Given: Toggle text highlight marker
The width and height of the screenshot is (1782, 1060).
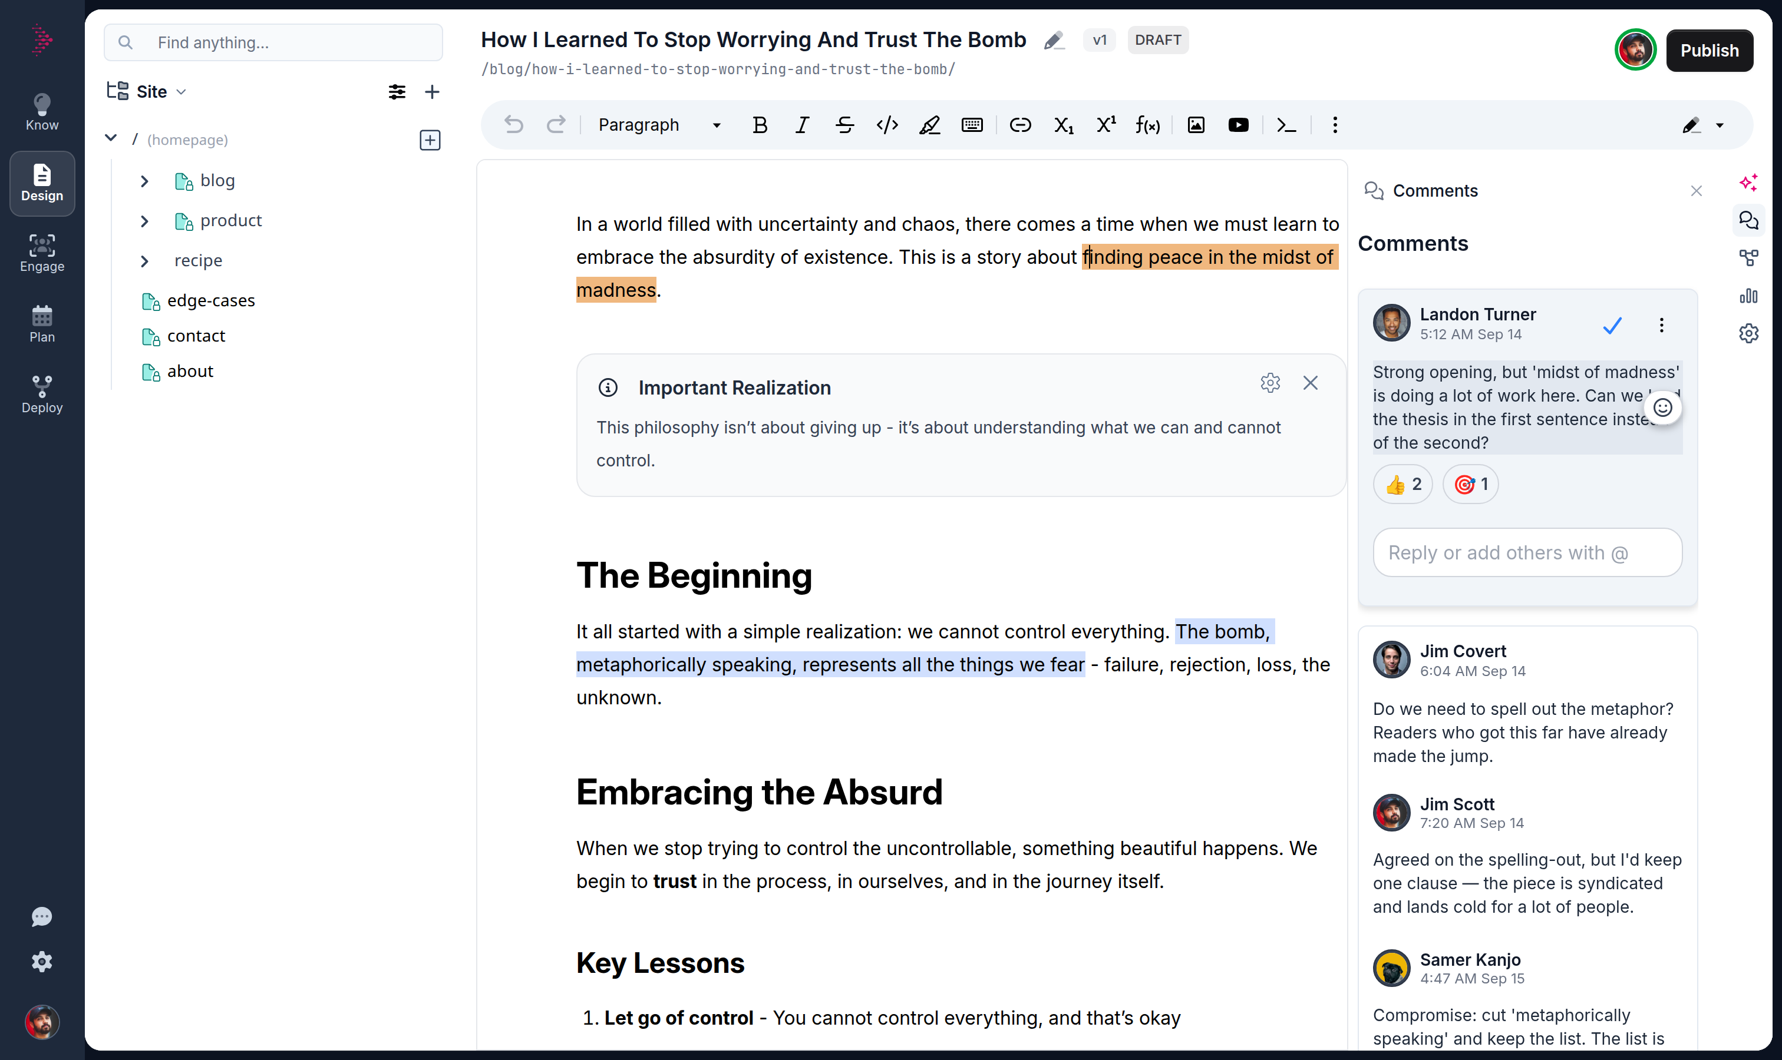Looking at the screenshot, I should point(929,125).
